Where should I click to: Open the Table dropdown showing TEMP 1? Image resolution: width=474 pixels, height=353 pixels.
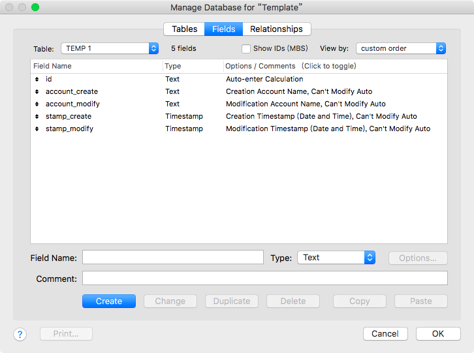[110, 48]
